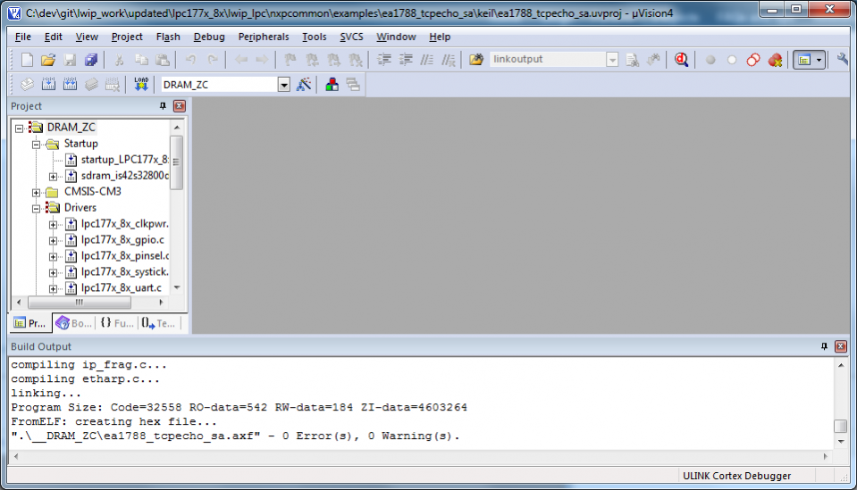Close the Project panel
Image resolution: width=857 pixels, height=490 pixels.
pyautogui.click(x=180, y=106)
